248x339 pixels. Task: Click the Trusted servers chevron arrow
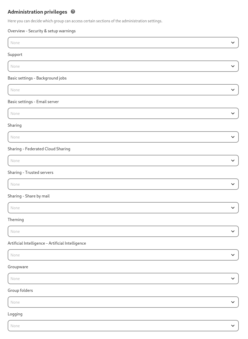(233, 184)
